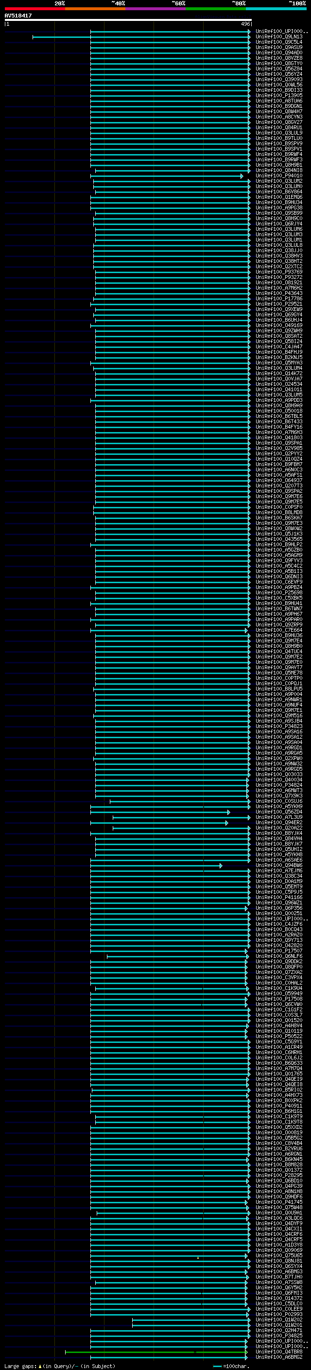Click the red 20% identity legend segment
Screen dimensions: 311x1370
35,9
